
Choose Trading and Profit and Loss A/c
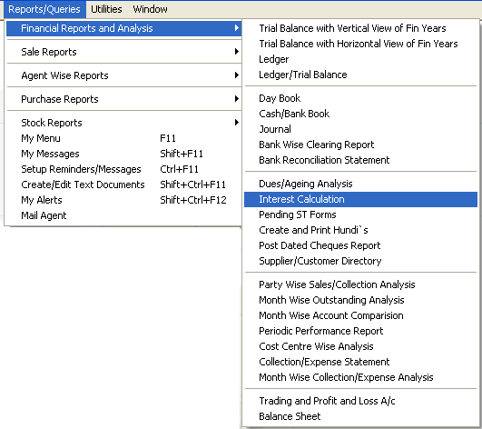pyautogui.click(x=360, y=401)
